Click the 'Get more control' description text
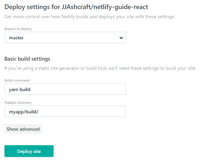Image resolution: width=210 pixels, height=167 pixels. pos(90,17)
